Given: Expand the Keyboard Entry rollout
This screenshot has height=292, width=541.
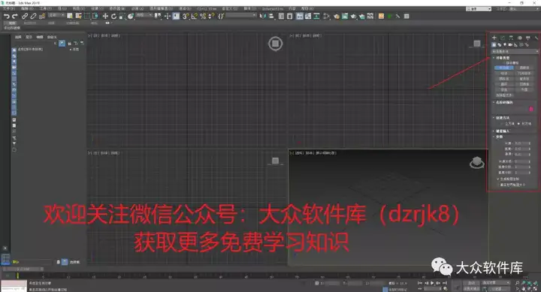Looking at the screenshot, I should (x=502, y=131).
